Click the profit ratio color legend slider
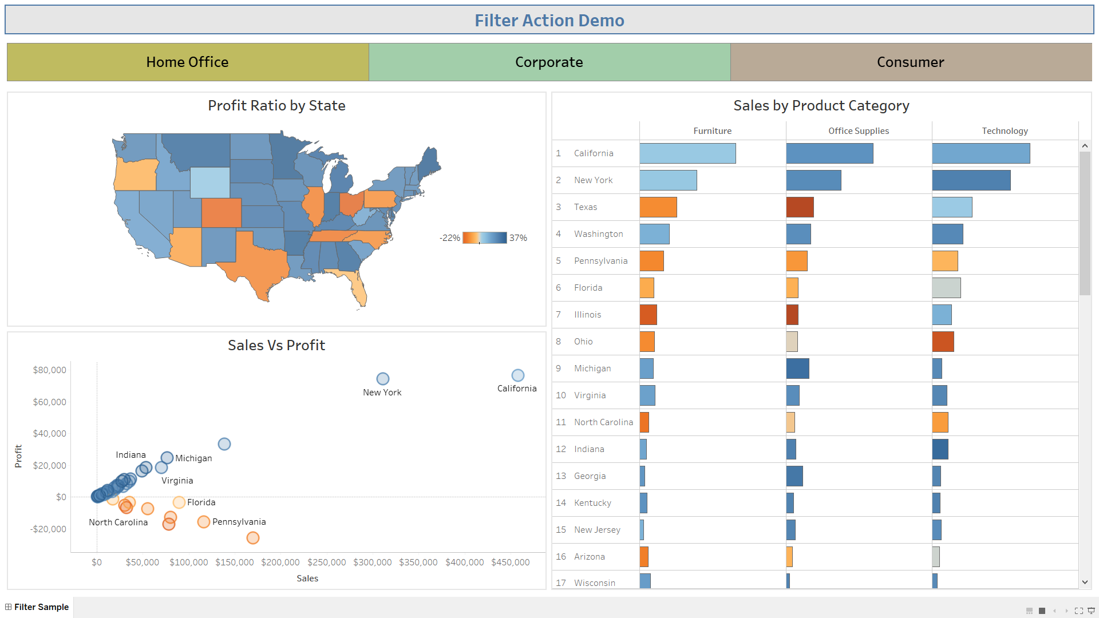Viewport: 1099px width, 618px height. pyautogui.click(x=479, y=242)
